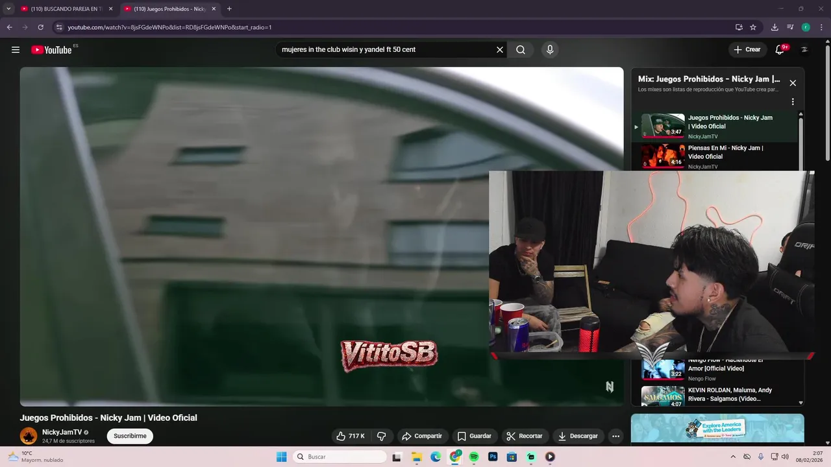831x467 pixels.
Task: Open Microsoft Store from the taskbar
Action: coord(512,457)
